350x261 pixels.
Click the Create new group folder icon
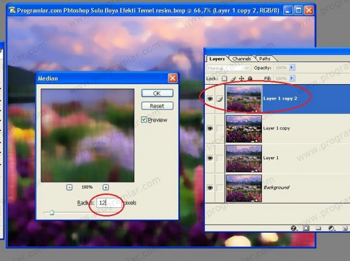pos(318,228)
